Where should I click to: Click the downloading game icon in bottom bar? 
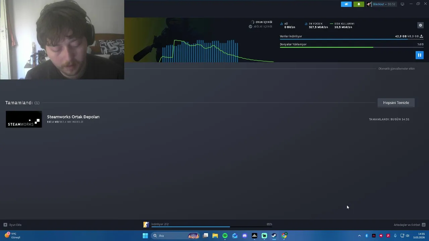[146, 225]
